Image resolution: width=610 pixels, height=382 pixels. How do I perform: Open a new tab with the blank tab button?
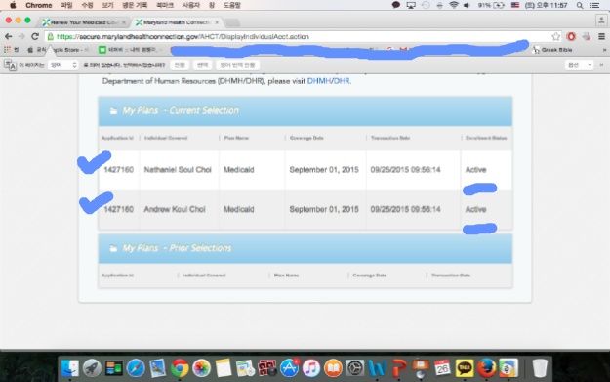[x=232, y=22]
